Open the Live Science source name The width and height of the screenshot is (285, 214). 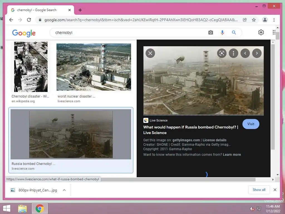click(x=158, y=120)
